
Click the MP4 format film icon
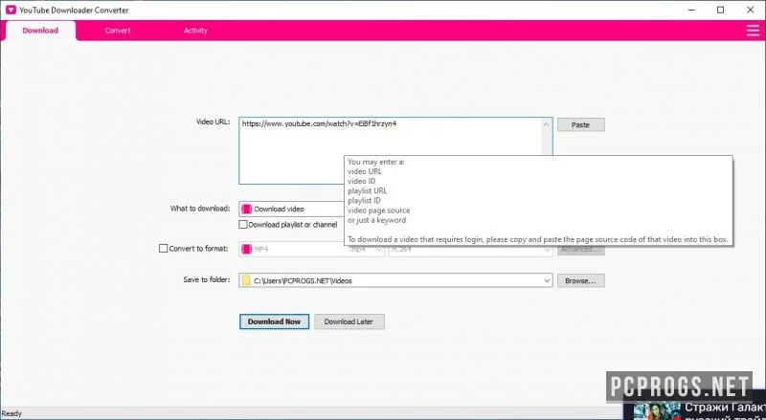pos(247,249)
